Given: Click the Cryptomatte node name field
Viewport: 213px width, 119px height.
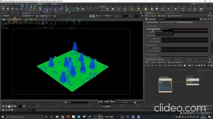Looking at the screenshot, I should click(177, 19).
